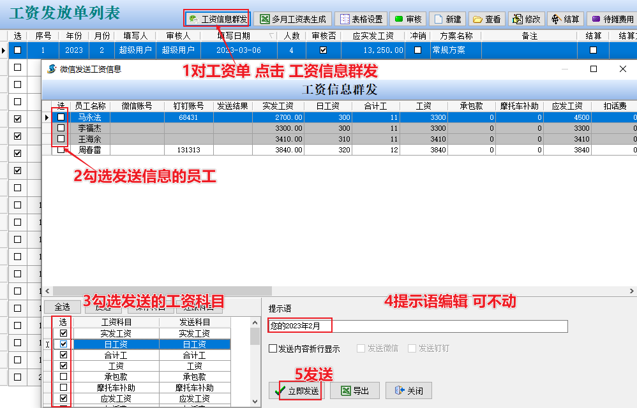
Task: Open 表格设置 table settings
Action: [361, 19]
